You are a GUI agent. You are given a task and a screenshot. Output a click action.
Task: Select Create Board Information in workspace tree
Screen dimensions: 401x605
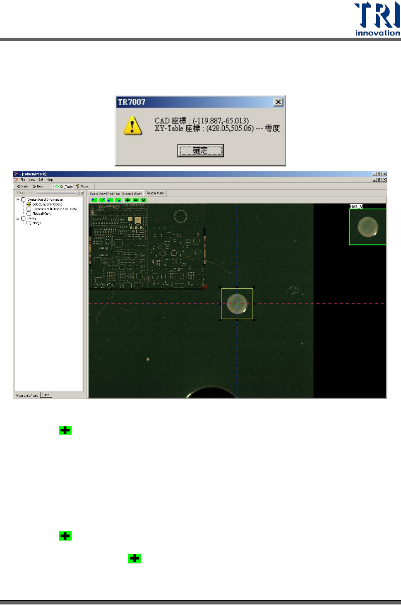tap(45, 199)
